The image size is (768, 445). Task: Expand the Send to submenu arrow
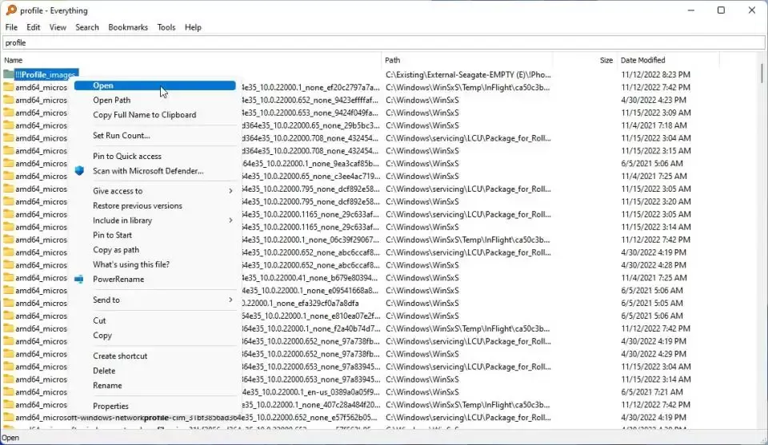tap(230, 300)
